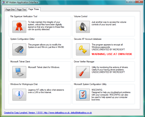This screenshot has height=117, width=145.
Task: Open Volume Control via the speaker icon
Action: point(83,27)
